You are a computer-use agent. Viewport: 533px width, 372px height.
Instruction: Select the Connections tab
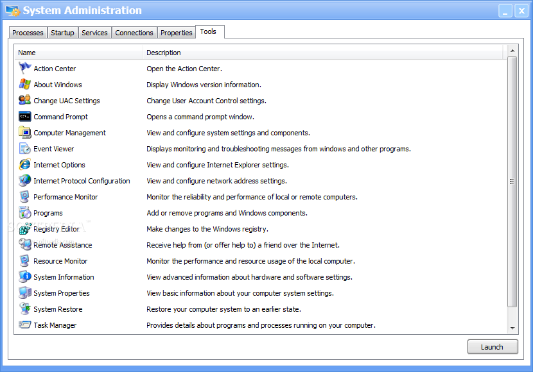click(x=134, y=33)
